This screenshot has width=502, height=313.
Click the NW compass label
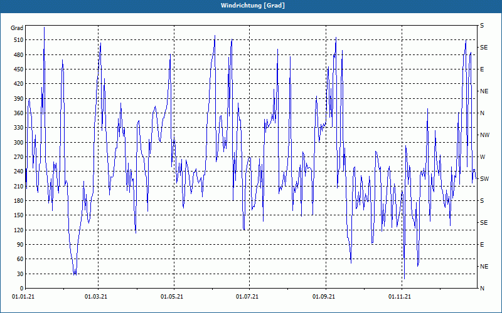[484, 135]
